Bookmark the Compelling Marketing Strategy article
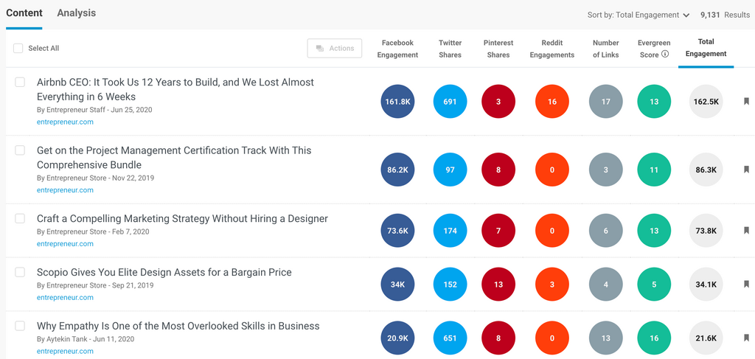Image resolution: width=755 pixels, height=359 pixels. pyautogui.click(x=746, y=231)
